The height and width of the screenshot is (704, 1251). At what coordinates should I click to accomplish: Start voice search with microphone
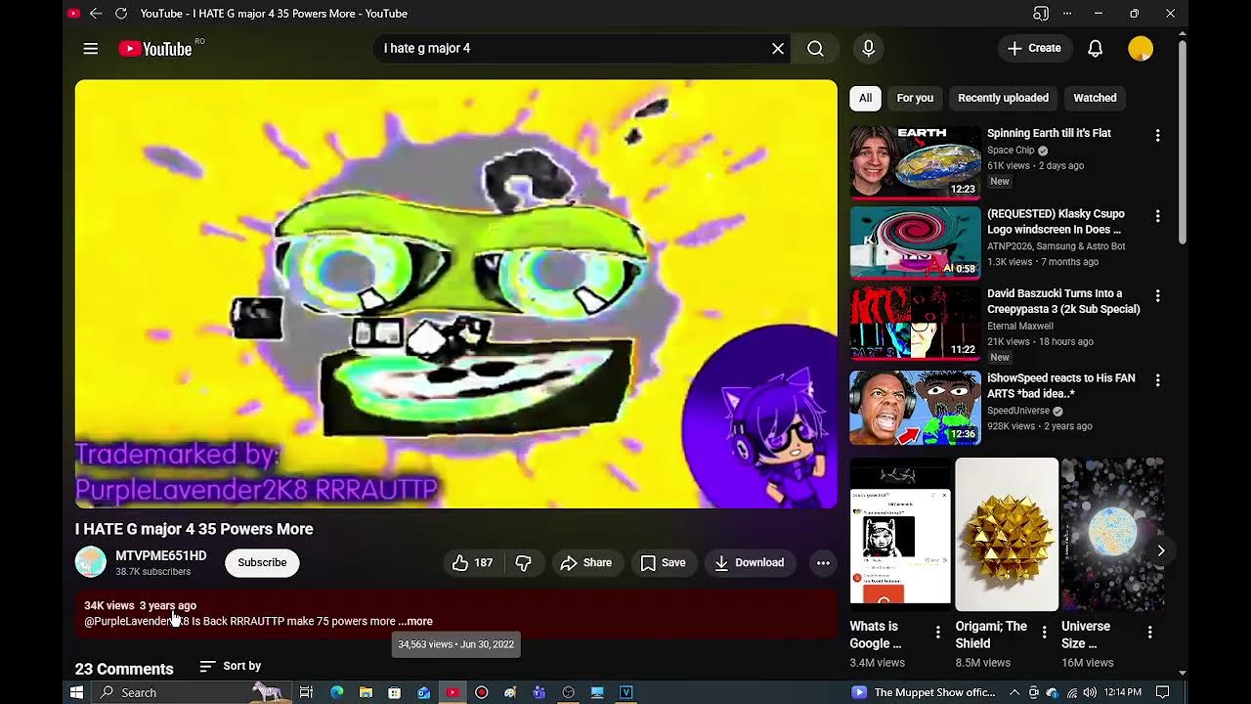point(868,48)
